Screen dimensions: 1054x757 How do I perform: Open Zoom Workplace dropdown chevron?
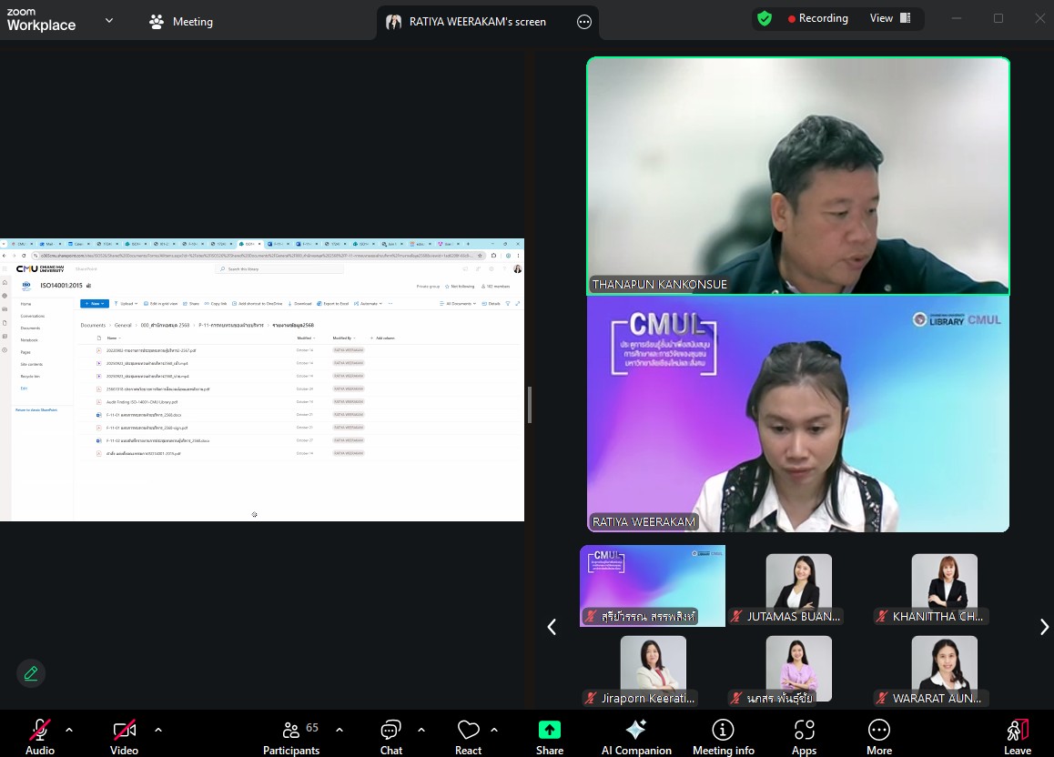pyautogui.click(x=109, y=20)
